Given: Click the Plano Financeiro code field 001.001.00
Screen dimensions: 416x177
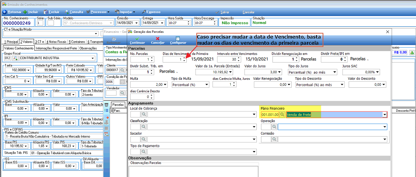Looking at the screenshot, I should coord(270,114).
